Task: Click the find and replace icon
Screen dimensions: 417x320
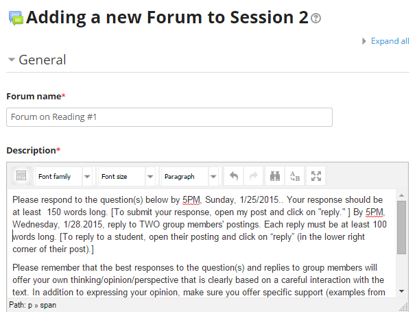Action: (295, 176)
